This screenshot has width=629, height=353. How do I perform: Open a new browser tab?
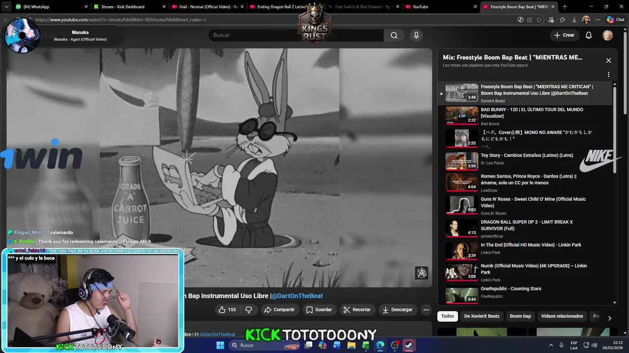(x=565, y=7)
